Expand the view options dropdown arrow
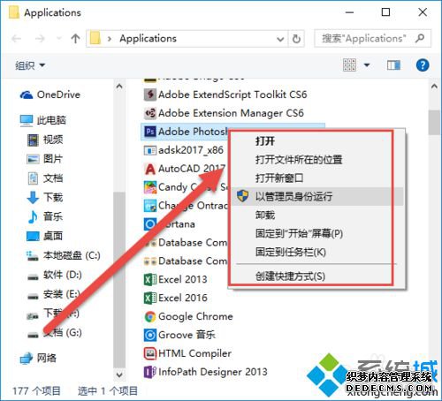The width and height of the screenshot is (442, 401). tap(367, 65)
